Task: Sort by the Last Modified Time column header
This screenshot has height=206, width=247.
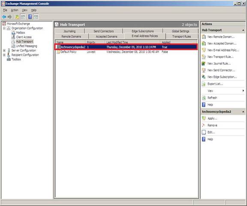Action: [x=133, y=42]
